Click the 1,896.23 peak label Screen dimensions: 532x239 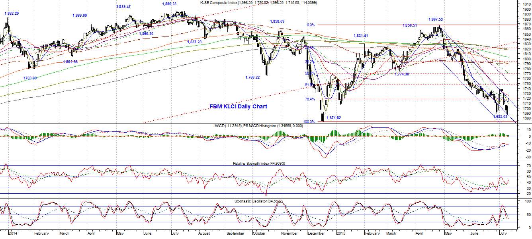click(x=169, y=4)
